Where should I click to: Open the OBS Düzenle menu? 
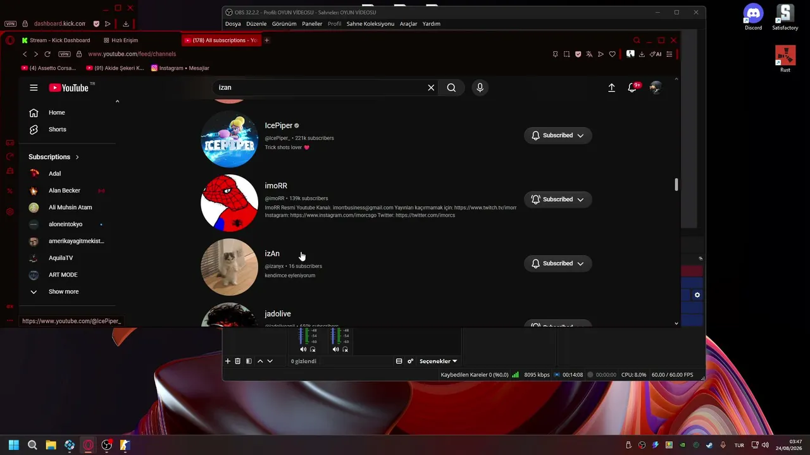click(256, 24)
